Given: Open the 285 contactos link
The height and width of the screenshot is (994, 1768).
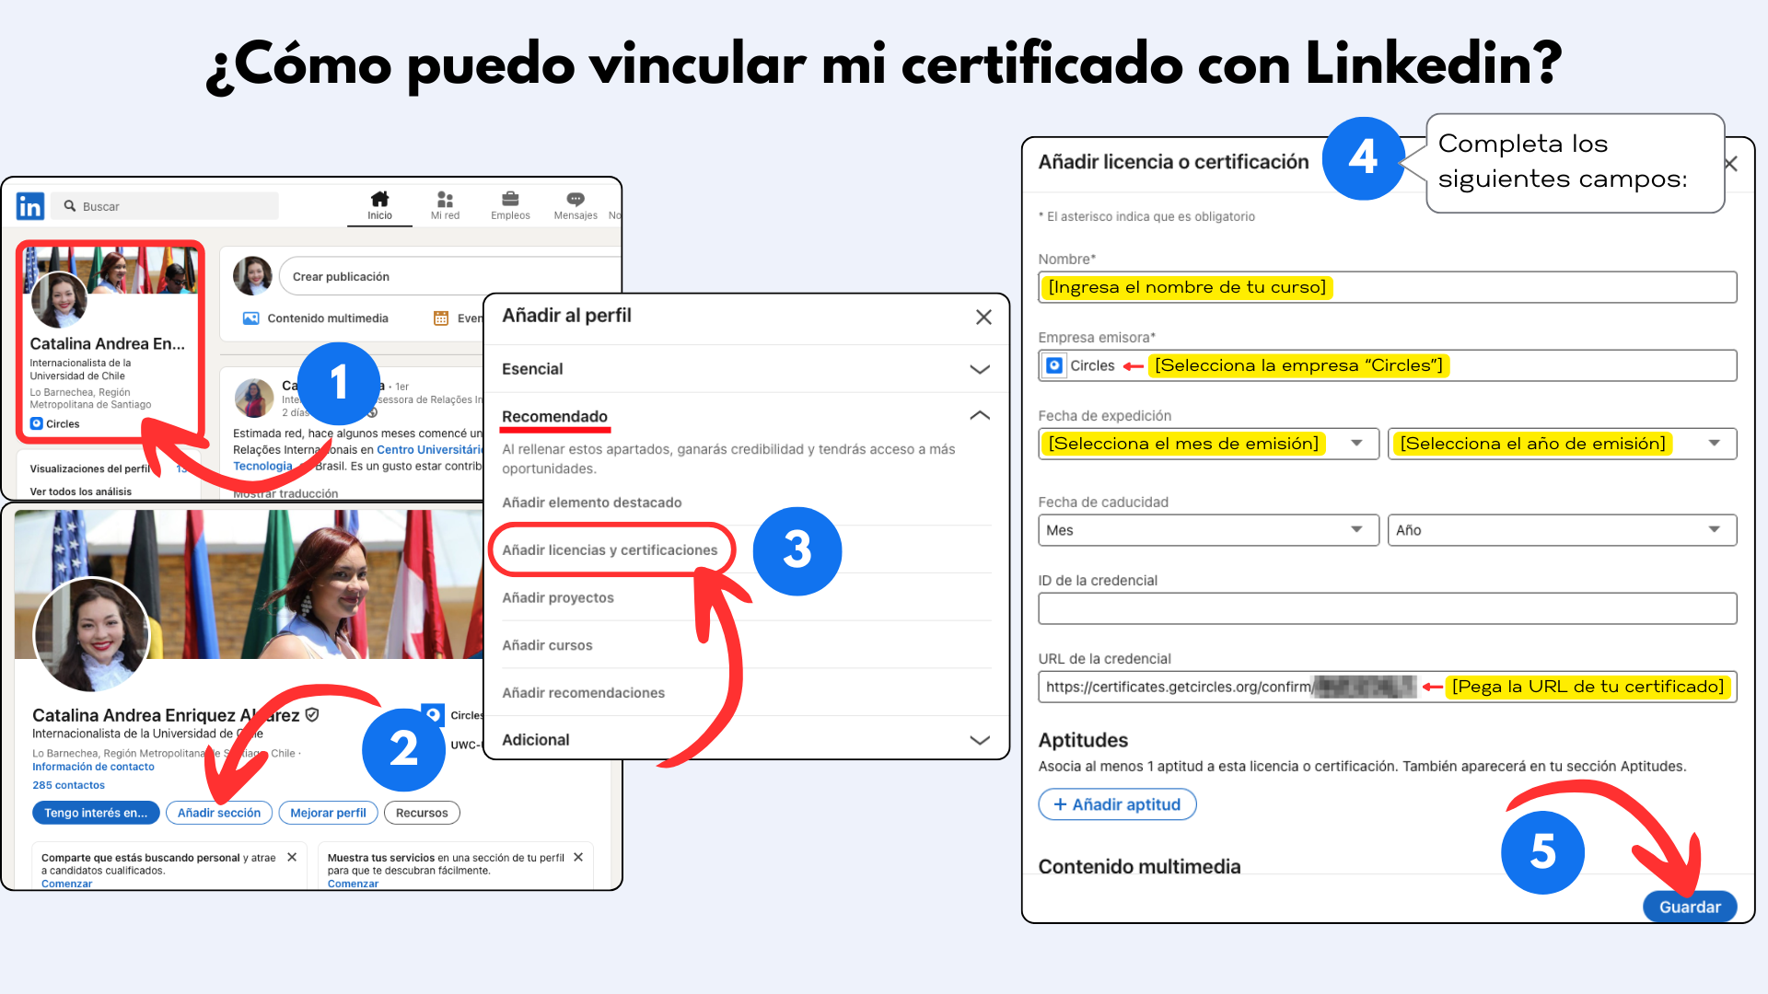Looking at the screenshot, I should pyautogui.click(x=68, y=785).
